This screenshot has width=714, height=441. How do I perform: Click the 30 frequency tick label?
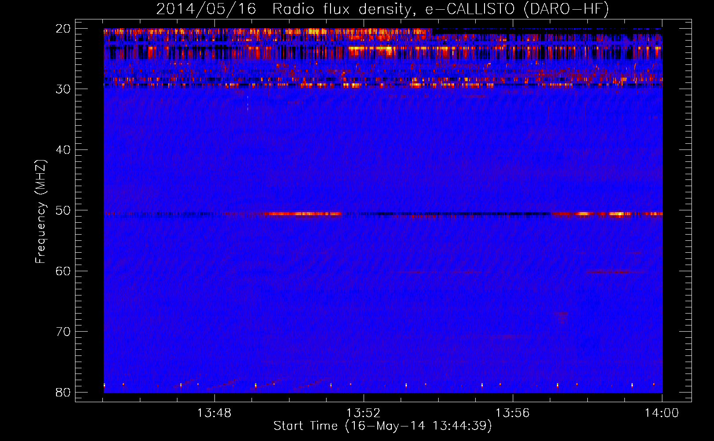click(63, 89)
